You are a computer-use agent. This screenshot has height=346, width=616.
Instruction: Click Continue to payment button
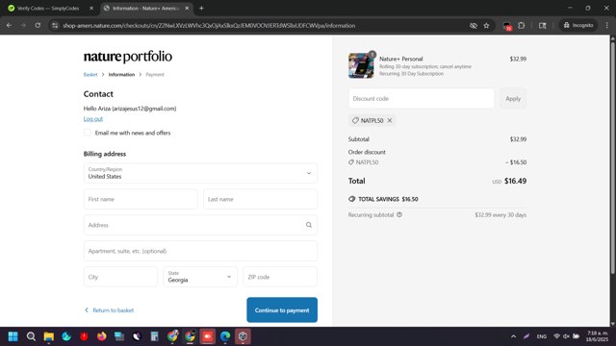(x=282, y=309)
